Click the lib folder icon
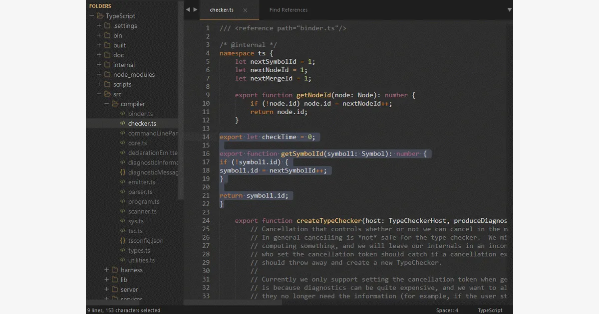Screen dimensions: 599x314 115,280
